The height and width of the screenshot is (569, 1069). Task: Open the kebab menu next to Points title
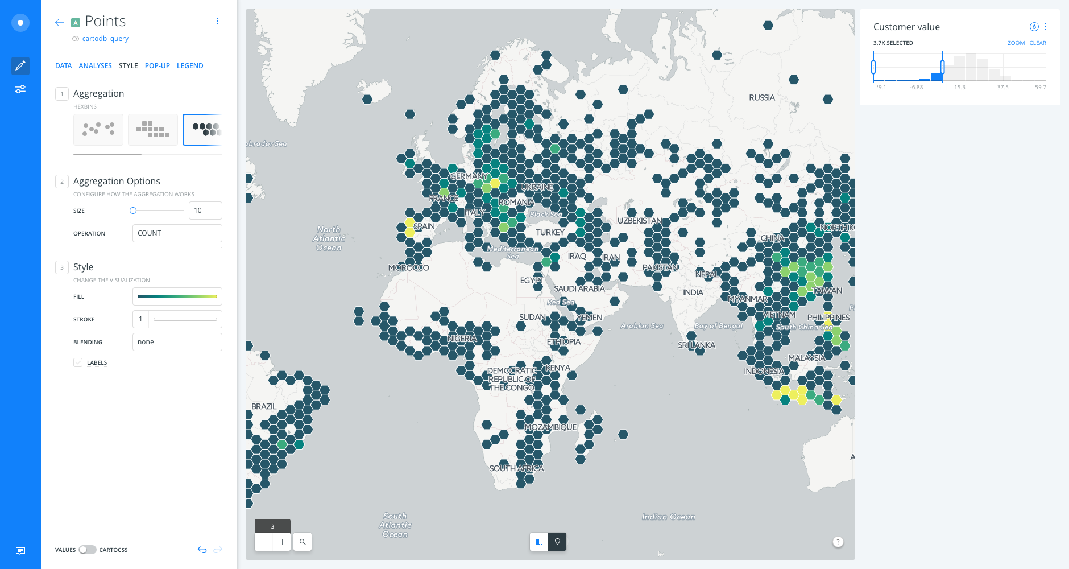(218, 21)
